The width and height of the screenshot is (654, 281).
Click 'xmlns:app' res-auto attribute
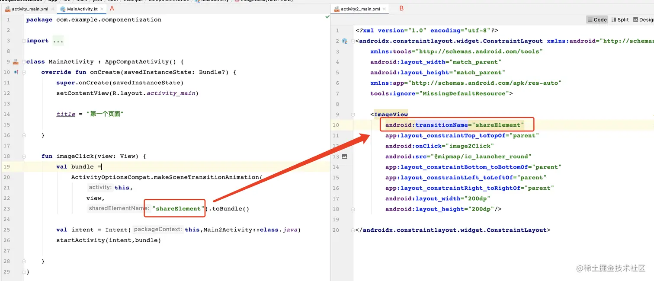point(466,83)
